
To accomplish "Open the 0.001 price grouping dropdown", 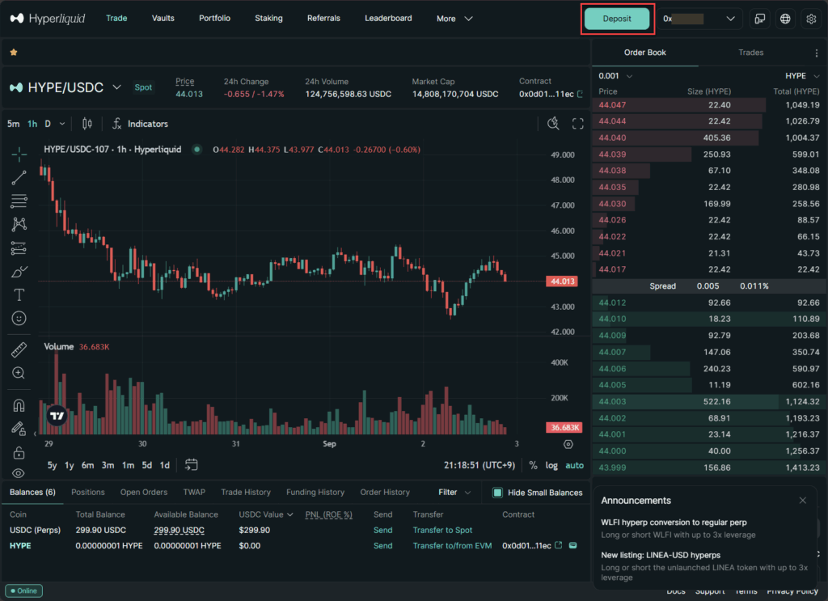I will [x=615, y=76].
